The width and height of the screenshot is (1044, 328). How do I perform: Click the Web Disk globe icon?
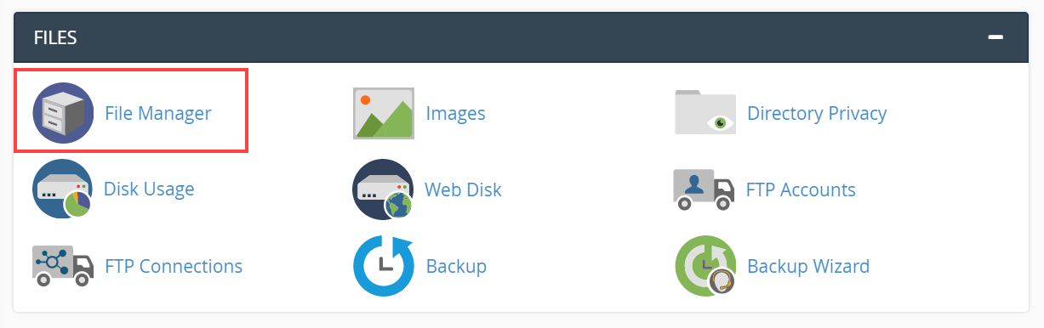(383, 189)
